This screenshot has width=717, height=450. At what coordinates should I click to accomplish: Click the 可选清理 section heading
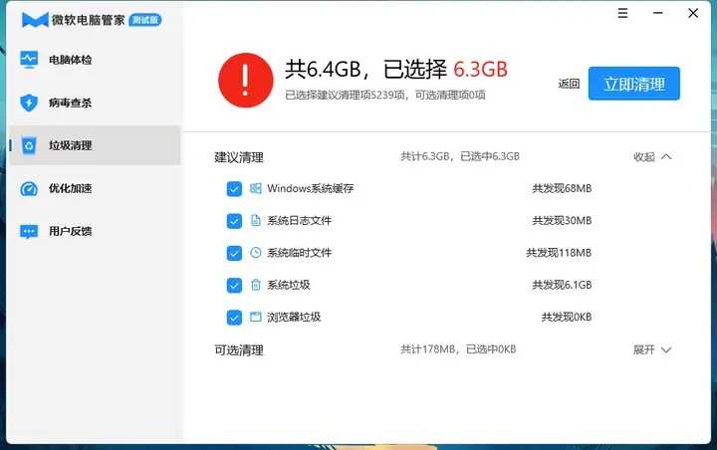239,350
